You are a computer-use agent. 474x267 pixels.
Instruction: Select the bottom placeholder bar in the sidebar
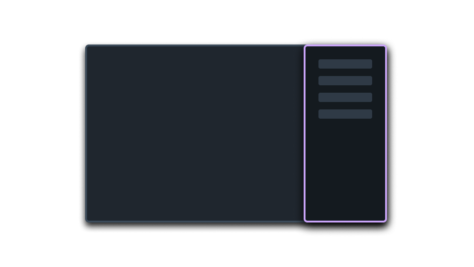[x=345, y=114]
